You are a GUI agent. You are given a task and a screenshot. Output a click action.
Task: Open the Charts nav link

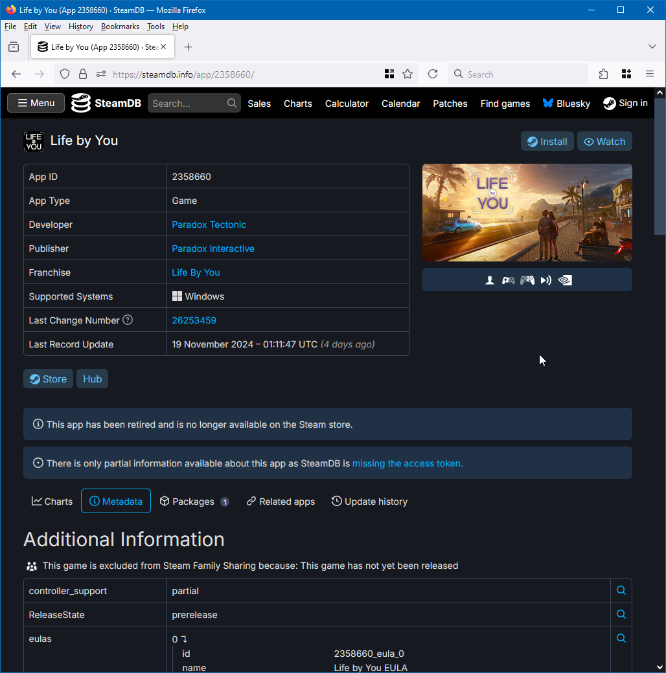(298, 104)
